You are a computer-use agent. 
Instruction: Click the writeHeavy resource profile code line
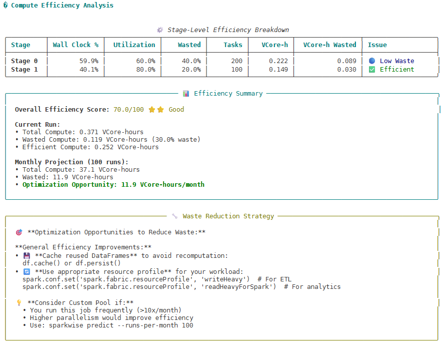(157, 279)
